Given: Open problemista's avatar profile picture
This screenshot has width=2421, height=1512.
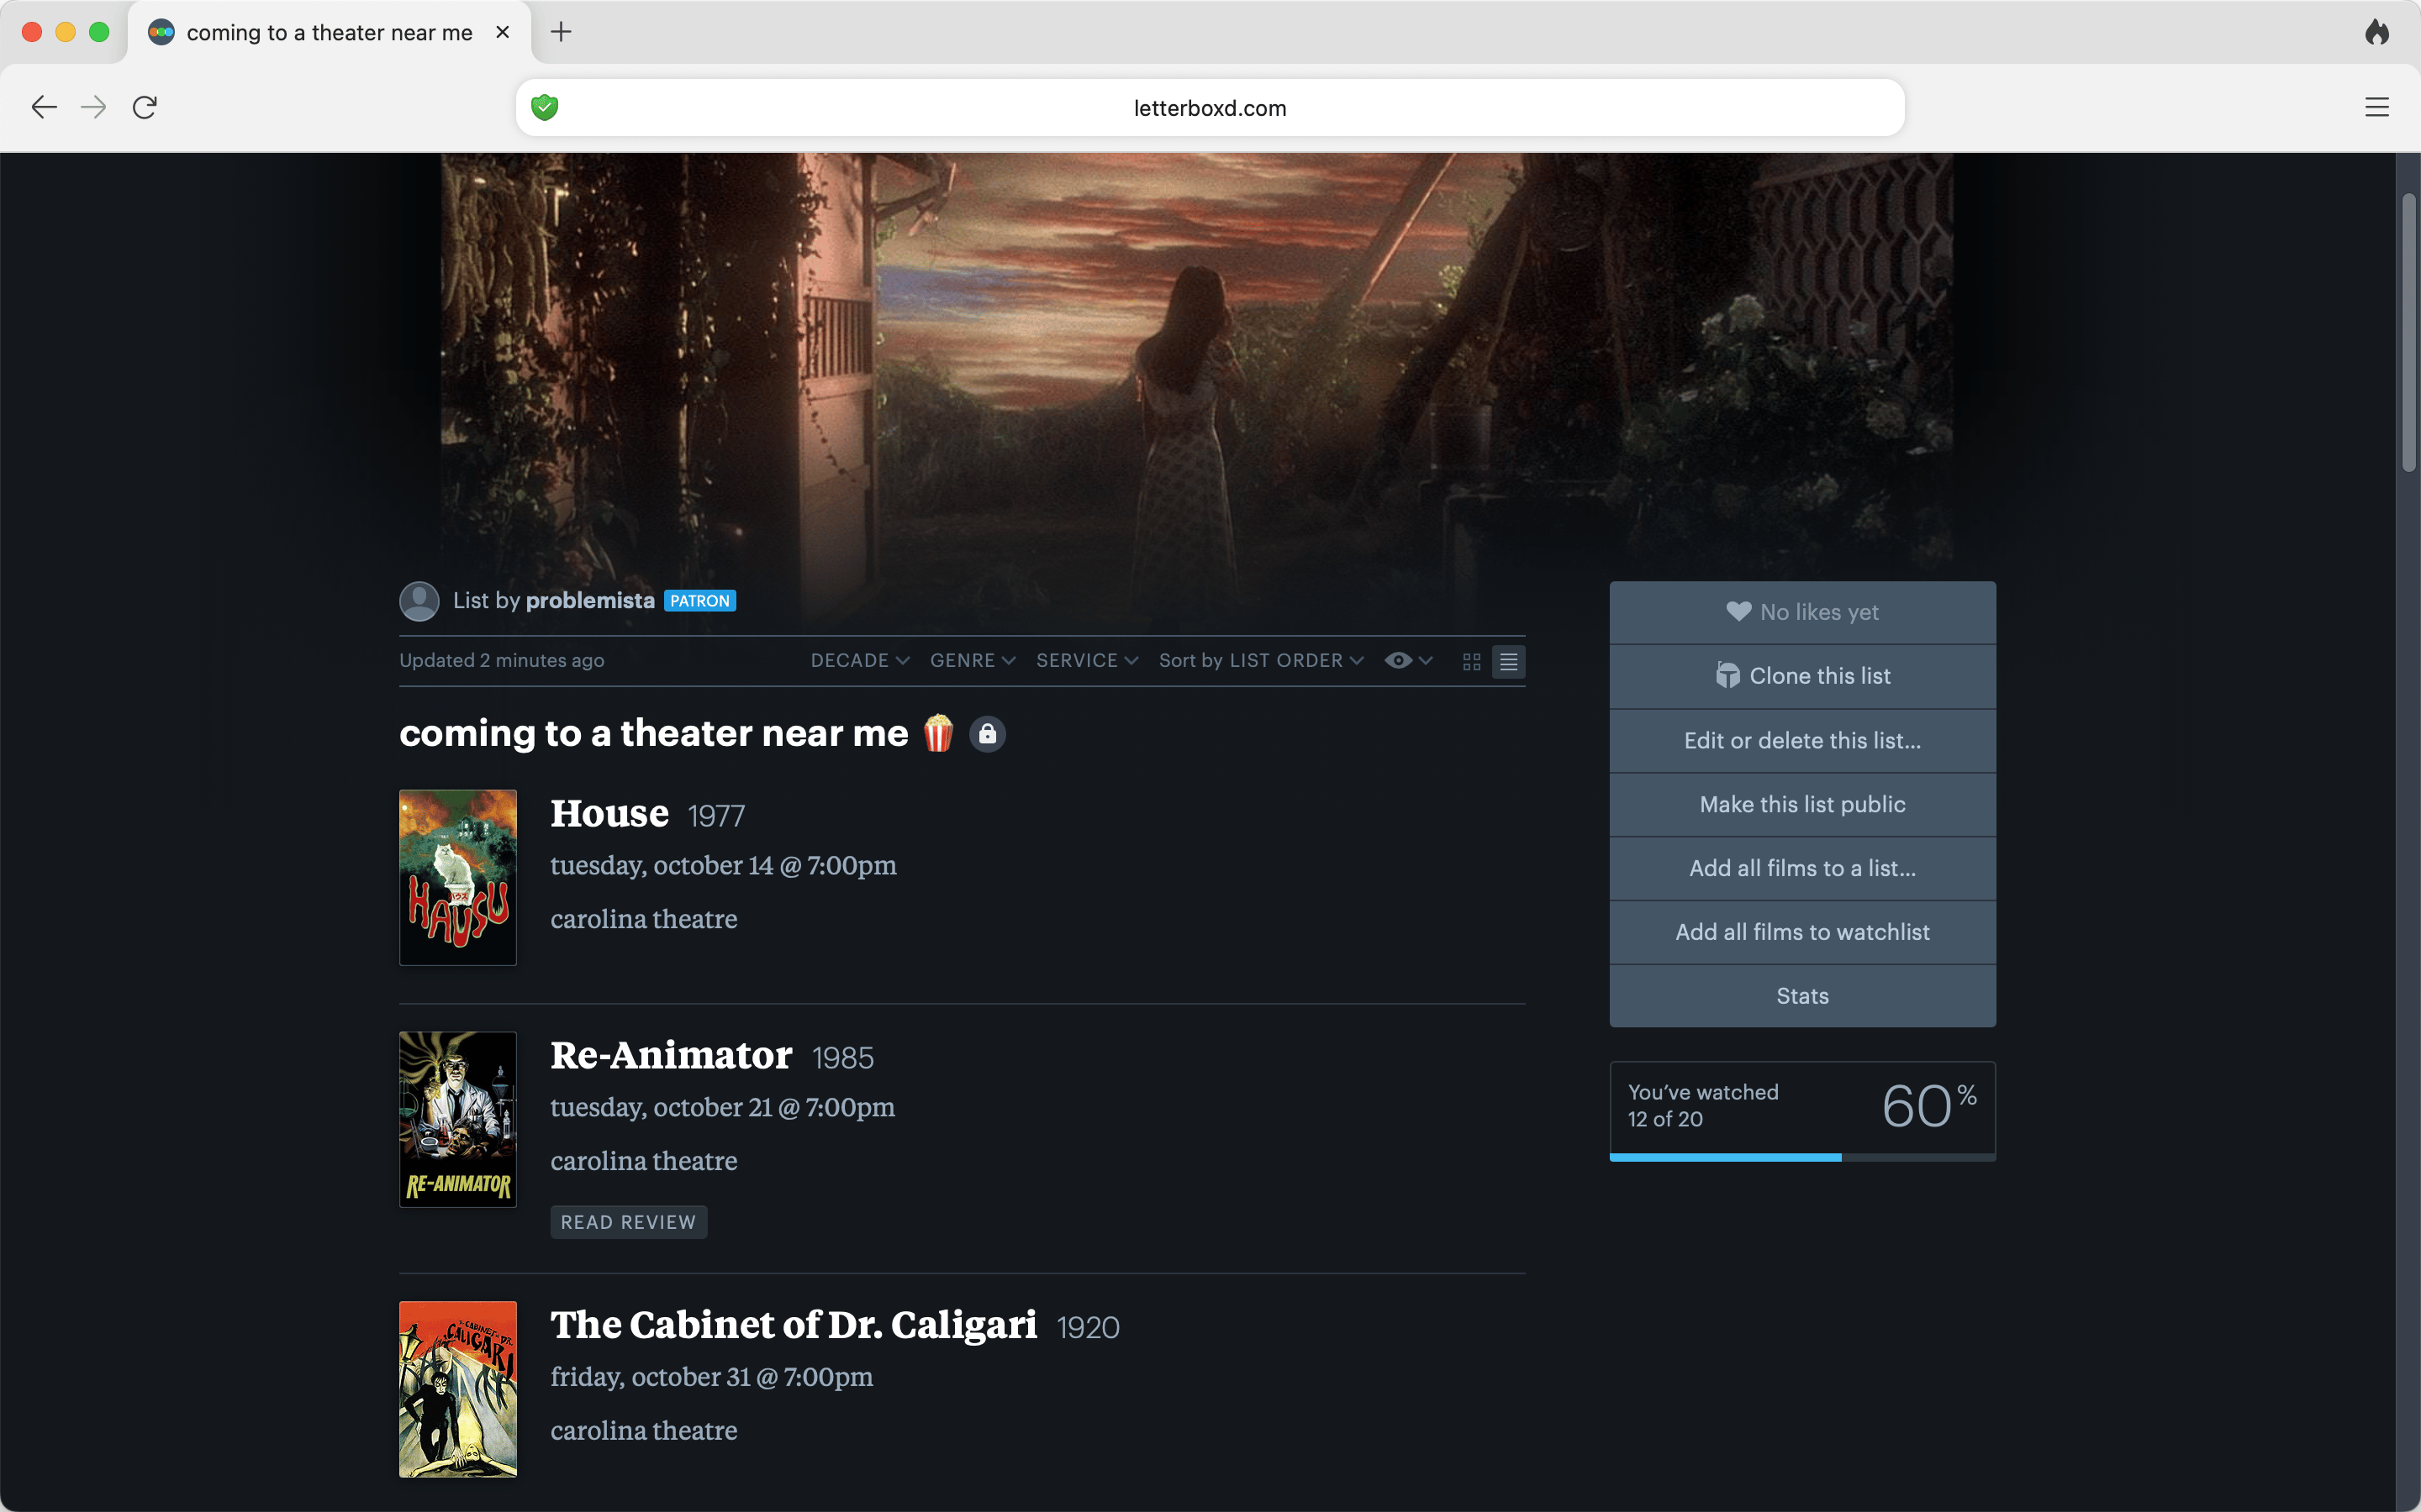Looking at the screenshot, I should point(419,601).
